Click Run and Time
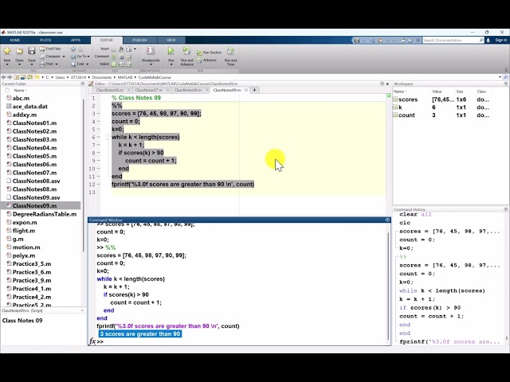Viewport: 510px width, 382px height. pyautogui.click(x=230, y=57)
